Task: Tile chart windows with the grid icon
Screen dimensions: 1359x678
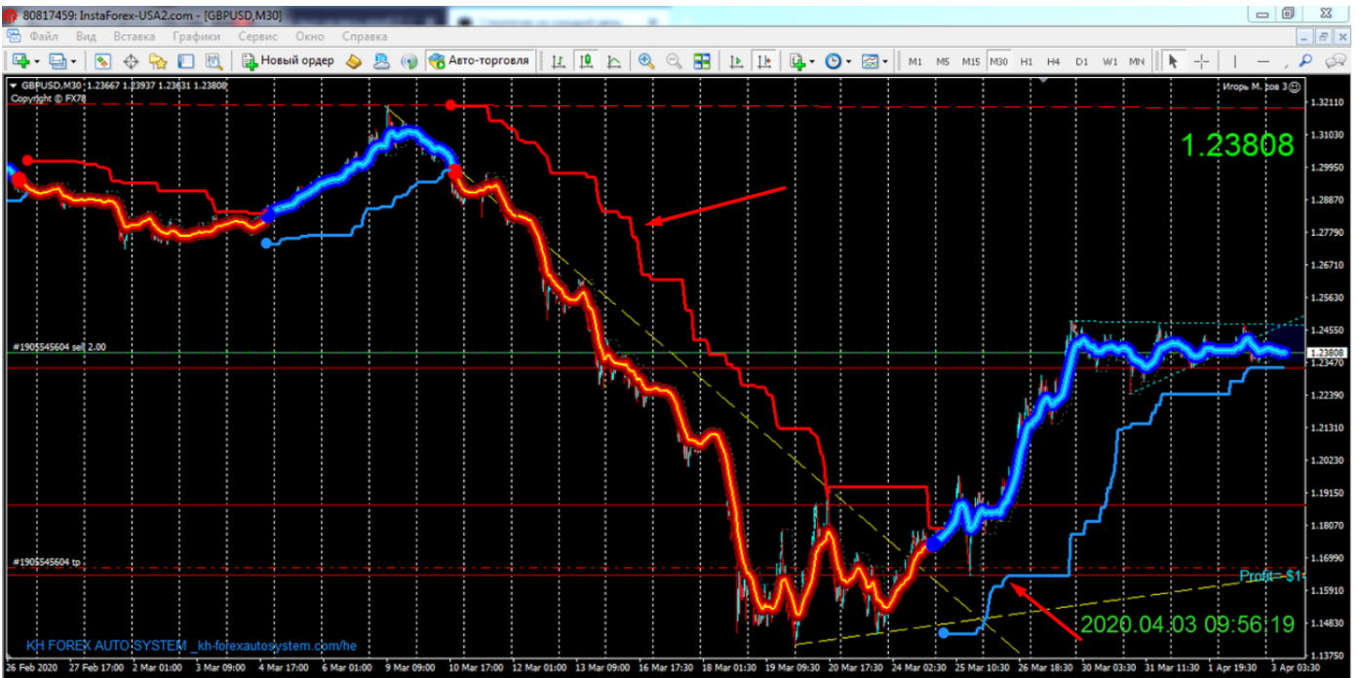Action: click(702, 60)
